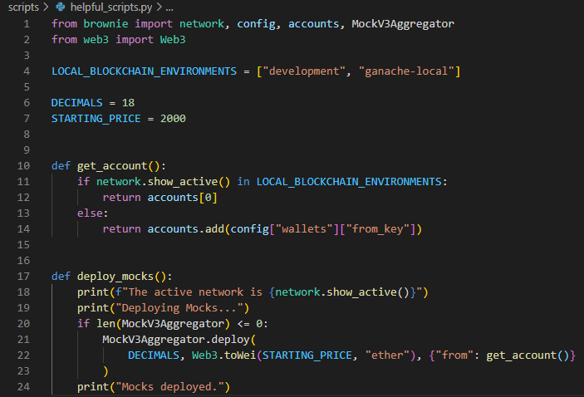
Task: Click 'Web3' on the web3 import line
Action: coord(173,40)
